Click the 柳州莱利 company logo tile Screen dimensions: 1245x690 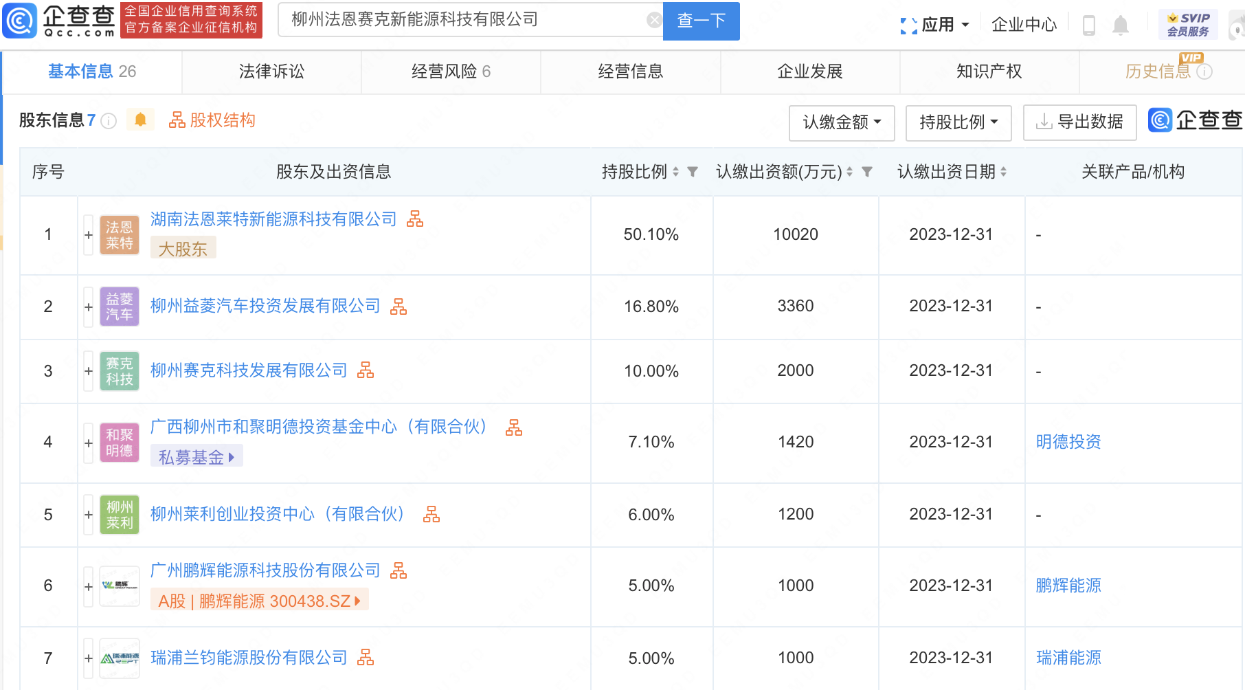click(x=120, y=515)
